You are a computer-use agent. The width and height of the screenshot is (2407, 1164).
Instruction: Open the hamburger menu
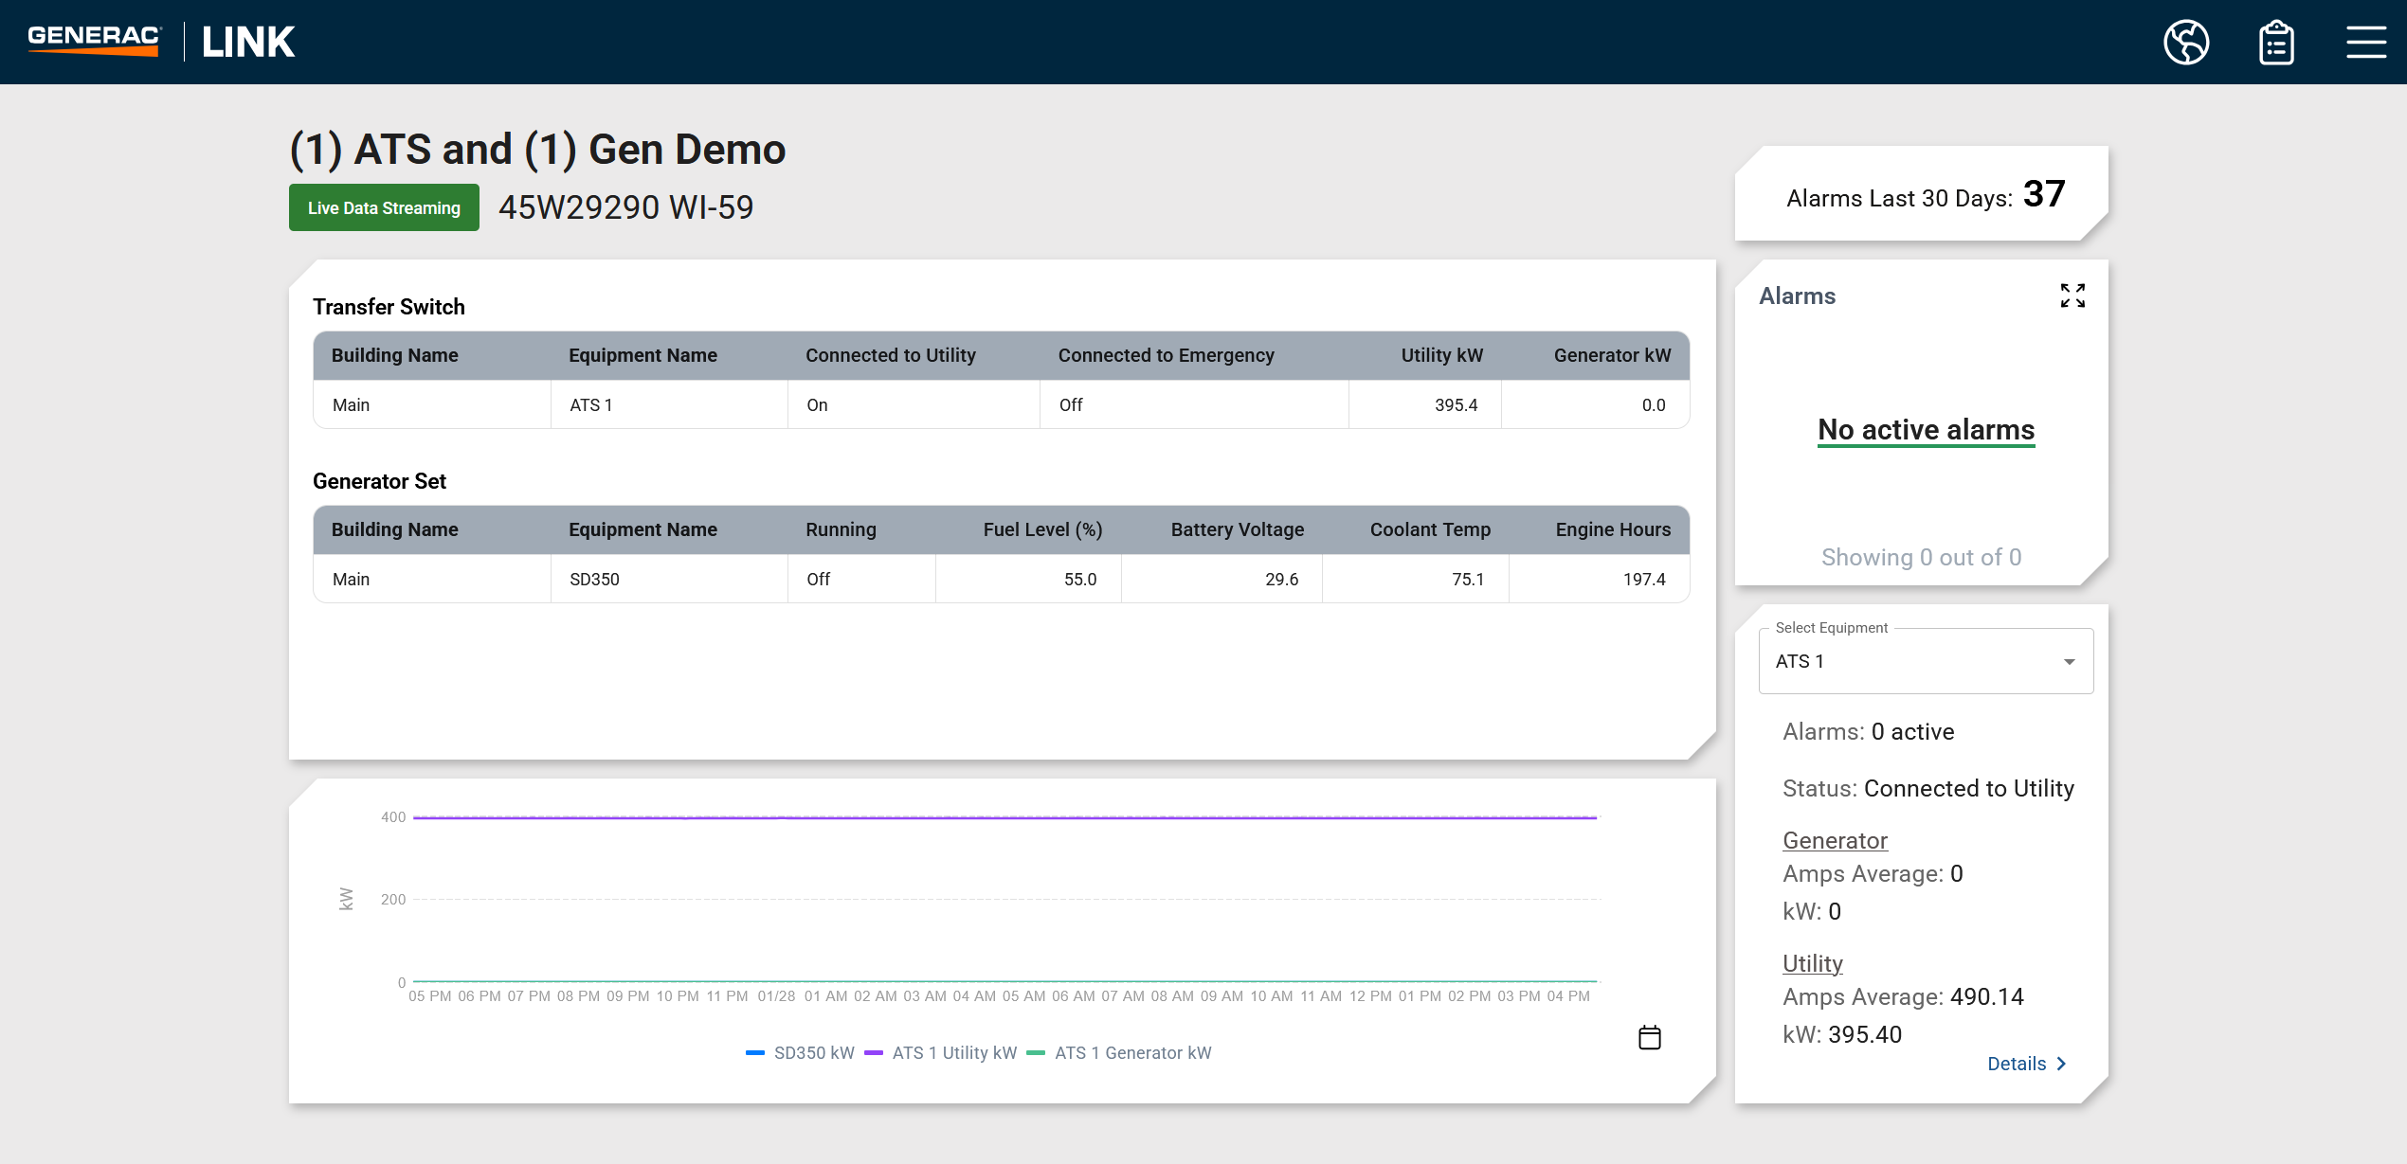pyautogui.click(x=2365, y=43)
